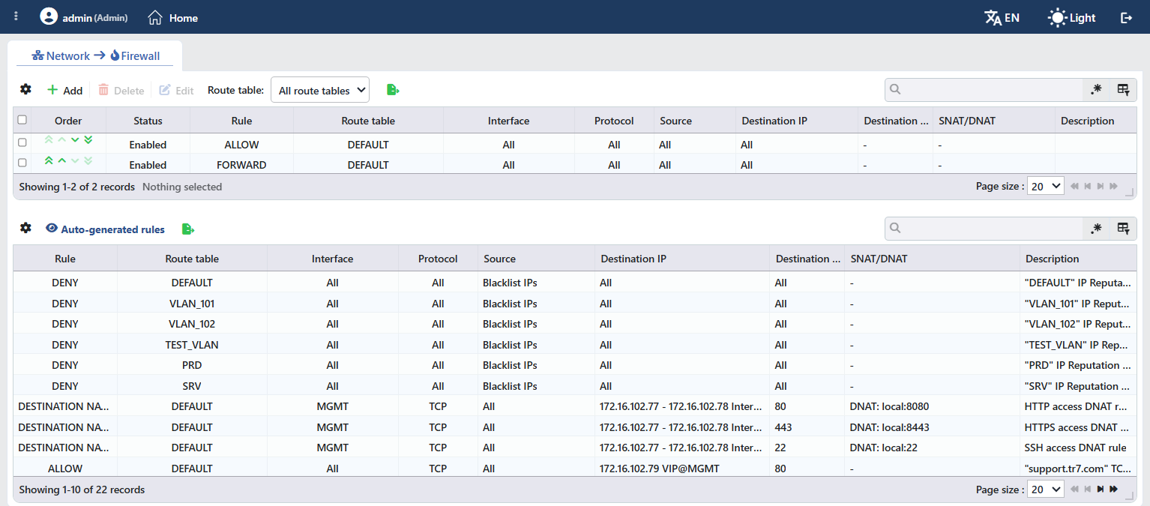Open the three-dot main menu
1150x506 pixels.
pyautogui.click(x=16, y=16)
